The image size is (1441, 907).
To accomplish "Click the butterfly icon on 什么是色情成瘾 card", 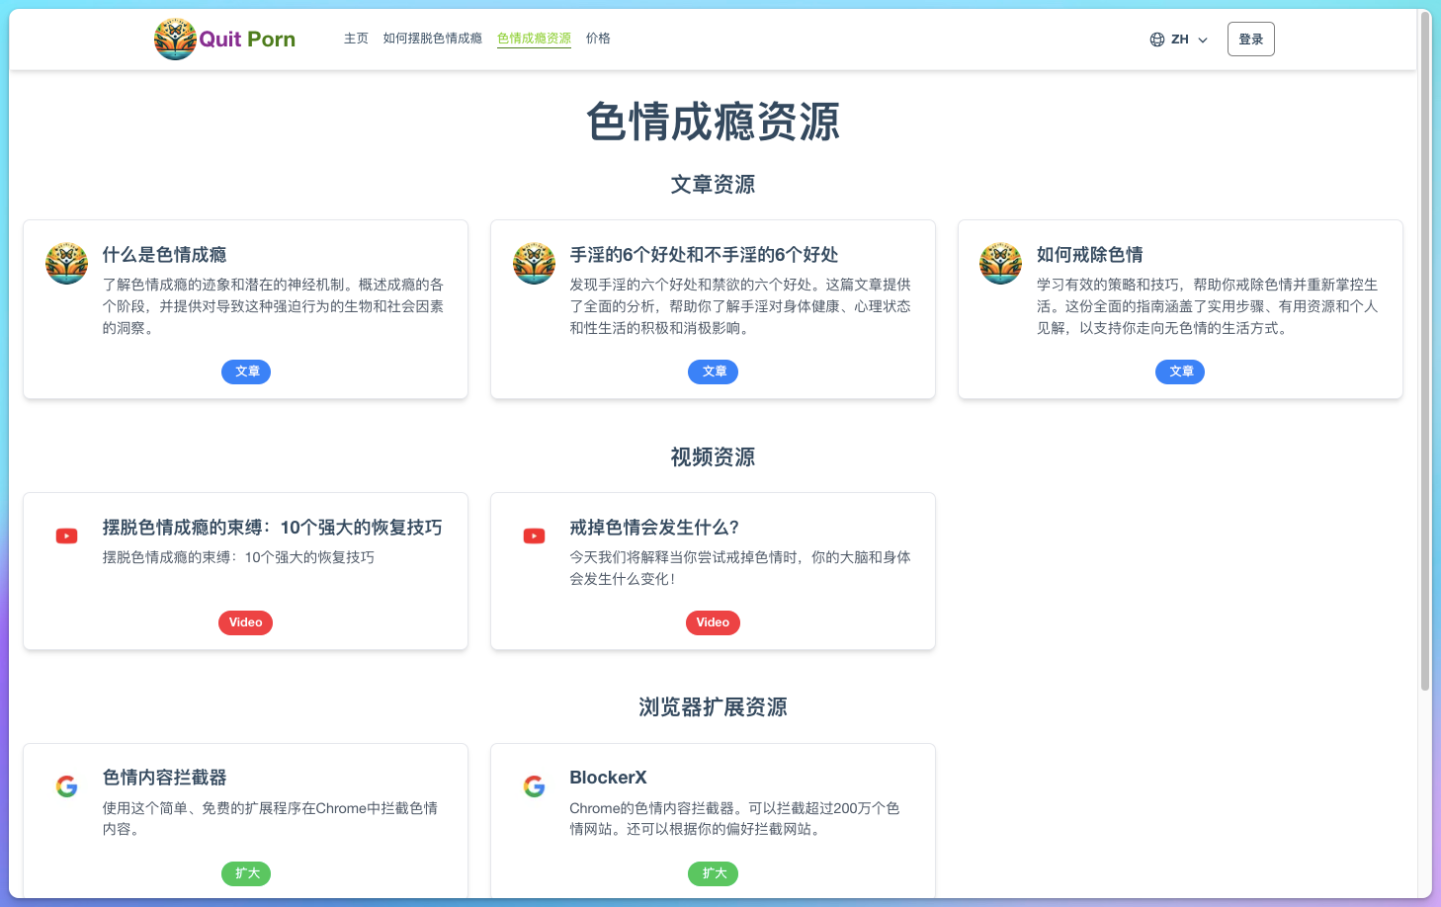I will [66, 263].
